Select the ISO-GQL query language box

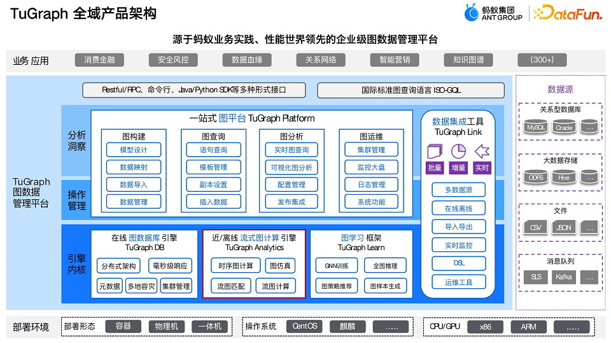[x=411, y=90]
